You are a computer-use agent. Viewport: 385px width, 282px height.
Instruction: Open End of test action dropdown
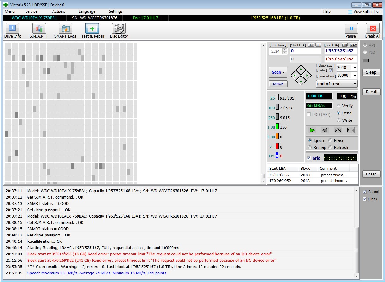pyautogui.click(x=337, y=84)
